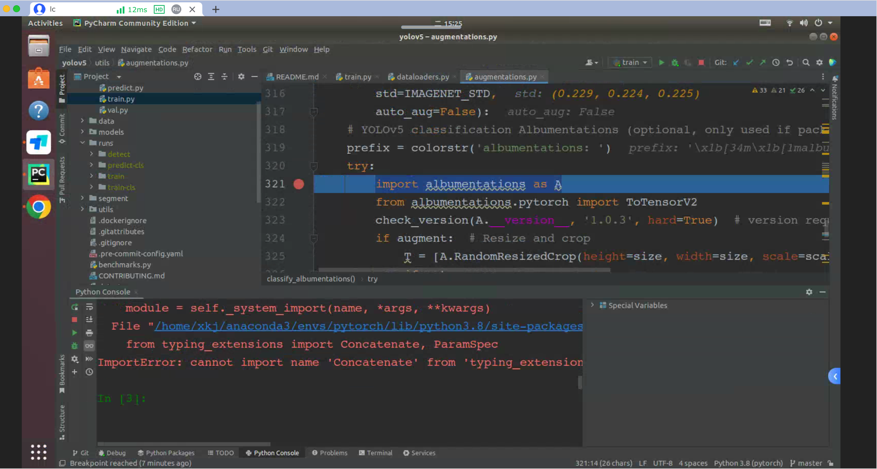The width and height of the screenshot is (877, 469).
Task: Rerun the Python Console
Action: point(75,307)
